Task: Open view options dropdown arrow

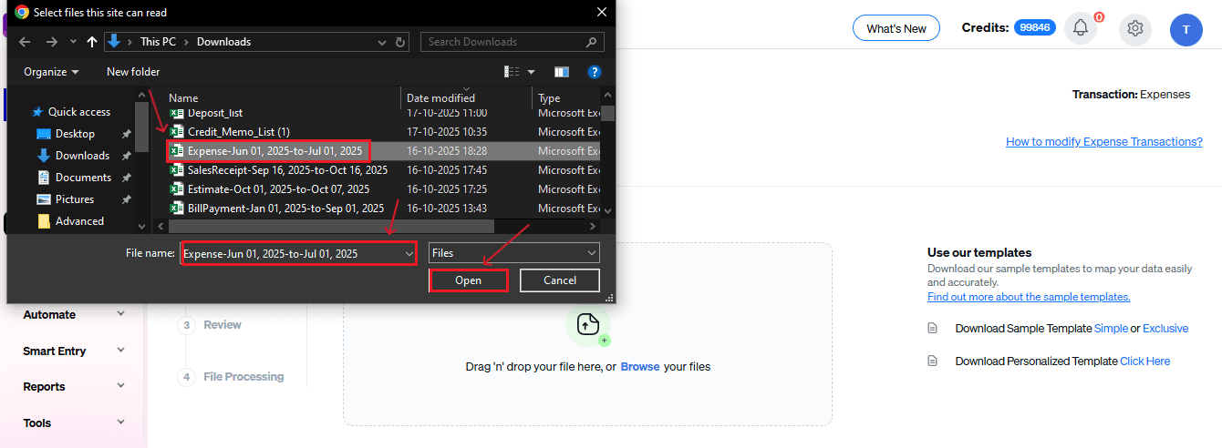Action: (x=531, y=72)
